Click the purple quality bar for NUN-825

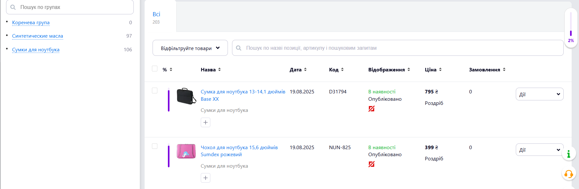169,156
